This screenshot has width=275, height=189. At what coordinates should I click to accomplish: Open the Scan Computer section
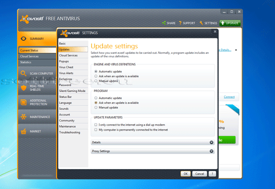37,73
